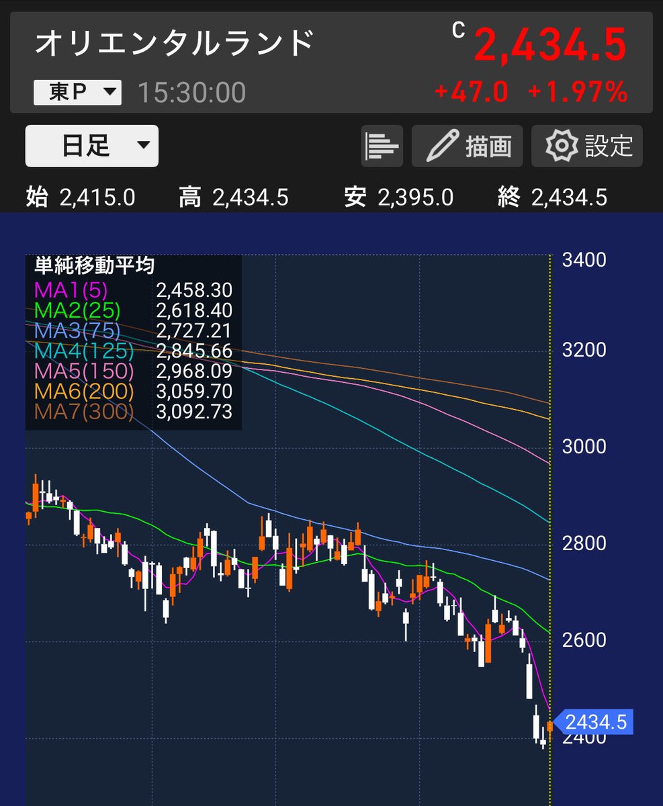Open the horizontal bars chart-type icon

(382, 146)
